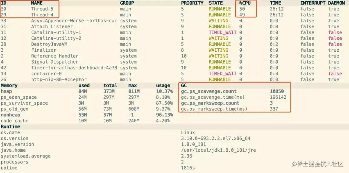Click the gc.ps_marksweep.count label
The height and width of the screenshot is (173, 349).
(210, 103)
